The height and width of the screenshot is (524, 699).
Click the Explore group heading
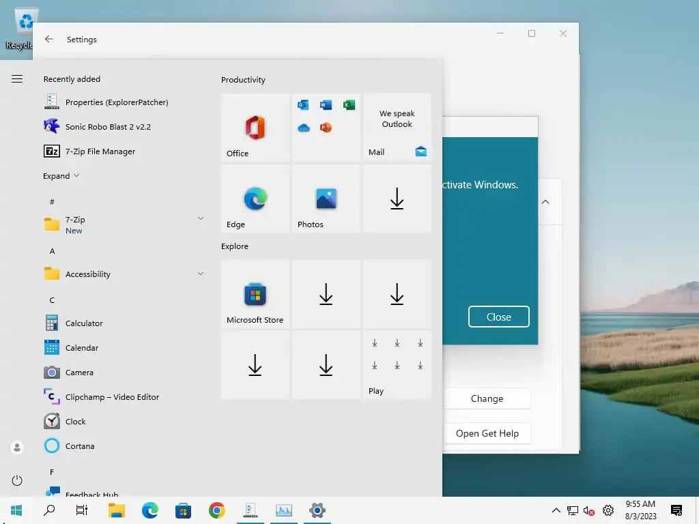235,246
